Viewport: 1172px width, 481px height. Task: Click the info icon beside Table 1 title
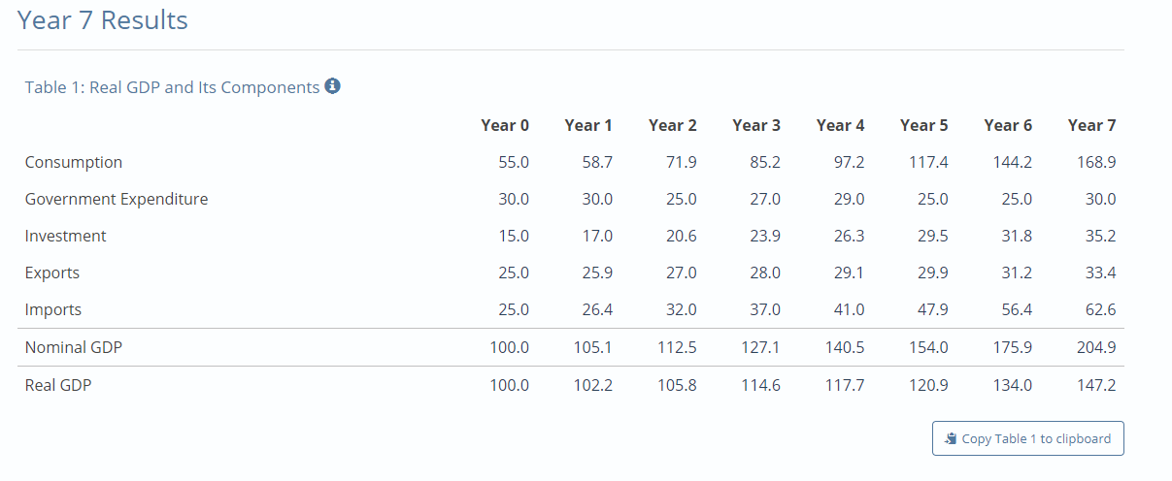(332, 86)
